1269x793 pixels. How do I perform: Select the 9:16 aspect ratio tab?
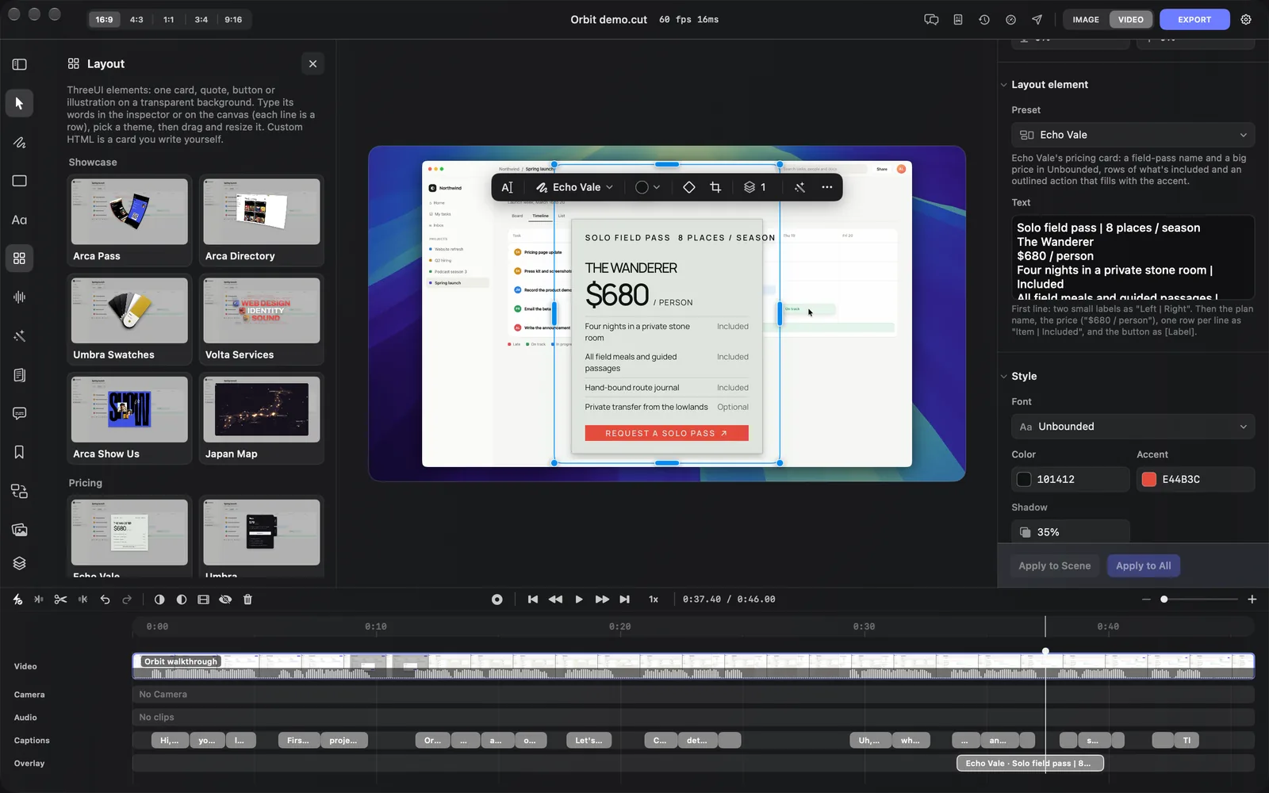(233, 20)
